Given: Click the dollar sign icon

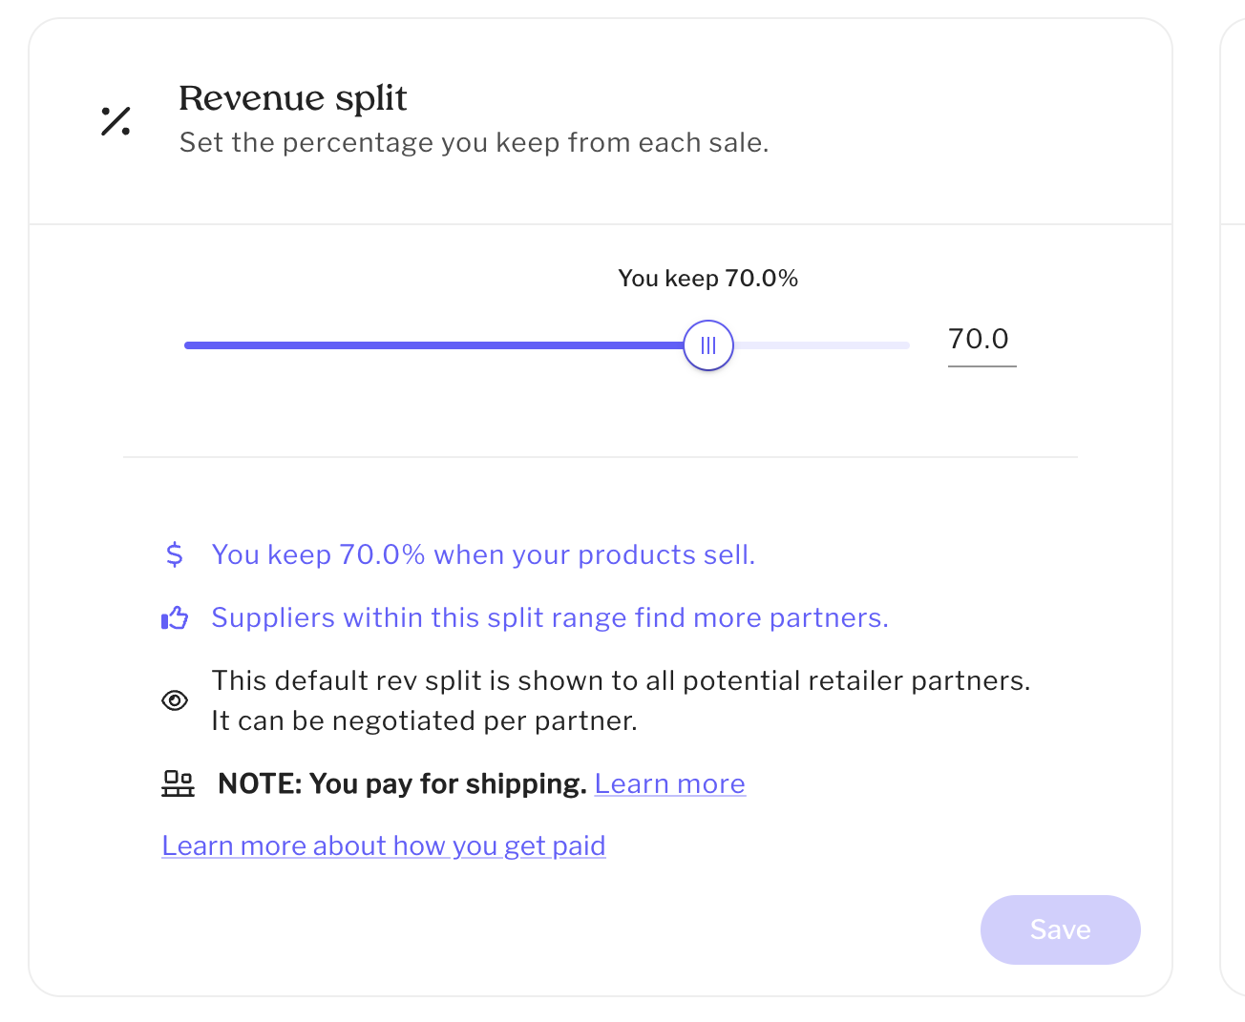Looking at the screenshot, I should 174,554.
